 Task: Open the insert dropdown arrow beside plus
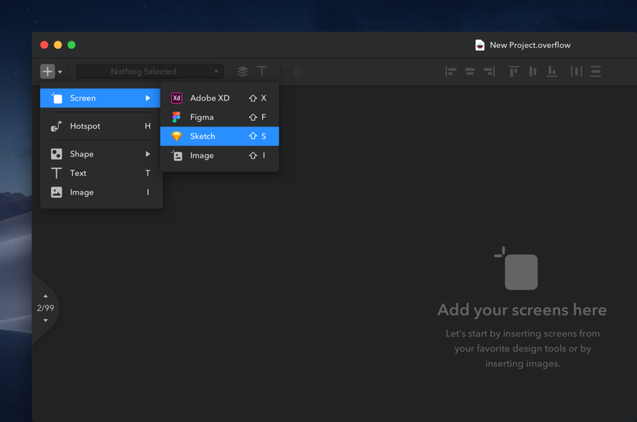tap(59, 72)
